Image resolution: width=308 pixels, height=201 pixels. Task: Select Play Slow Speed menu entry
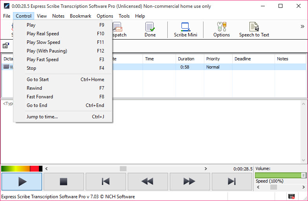63,42
